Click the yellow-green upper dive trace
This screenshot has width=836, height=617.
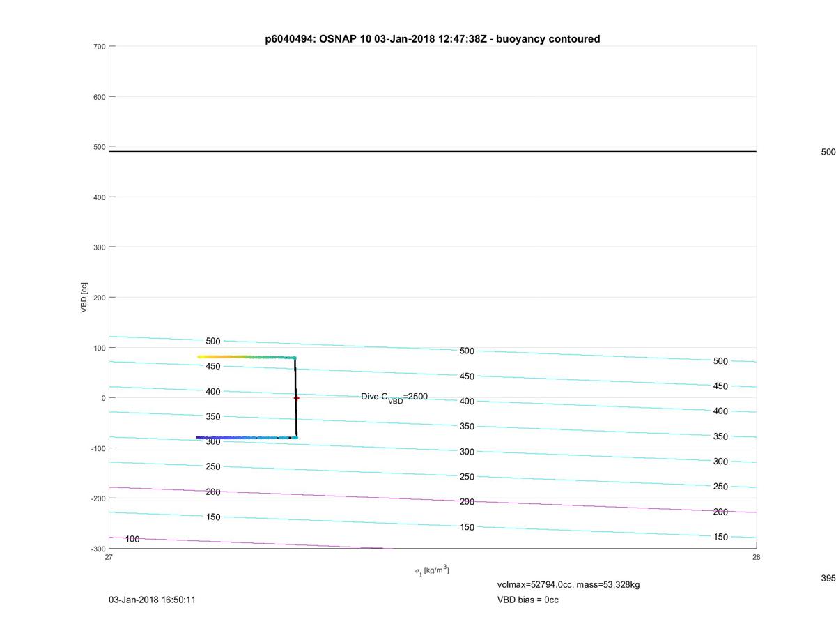point(247,357)
